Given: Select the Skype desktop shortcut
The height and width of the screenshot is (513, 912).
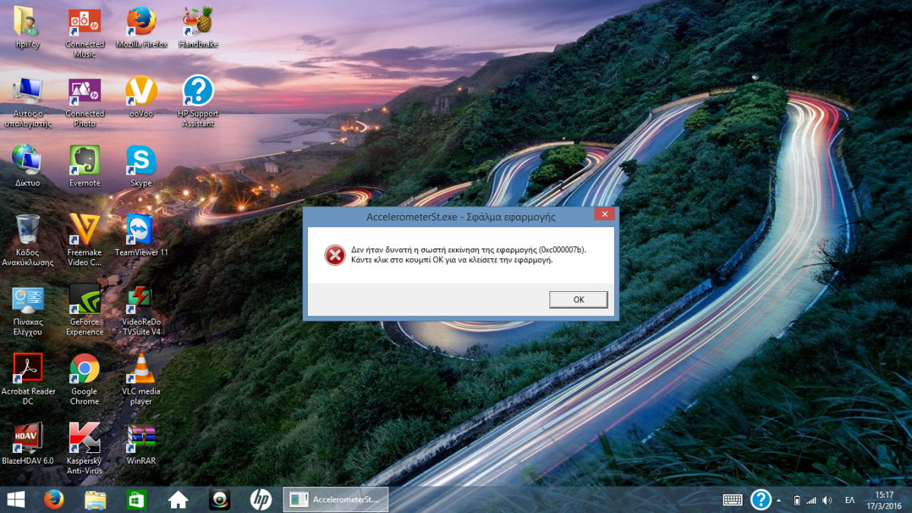Looking at the screenshot, I should click(141, 166).
